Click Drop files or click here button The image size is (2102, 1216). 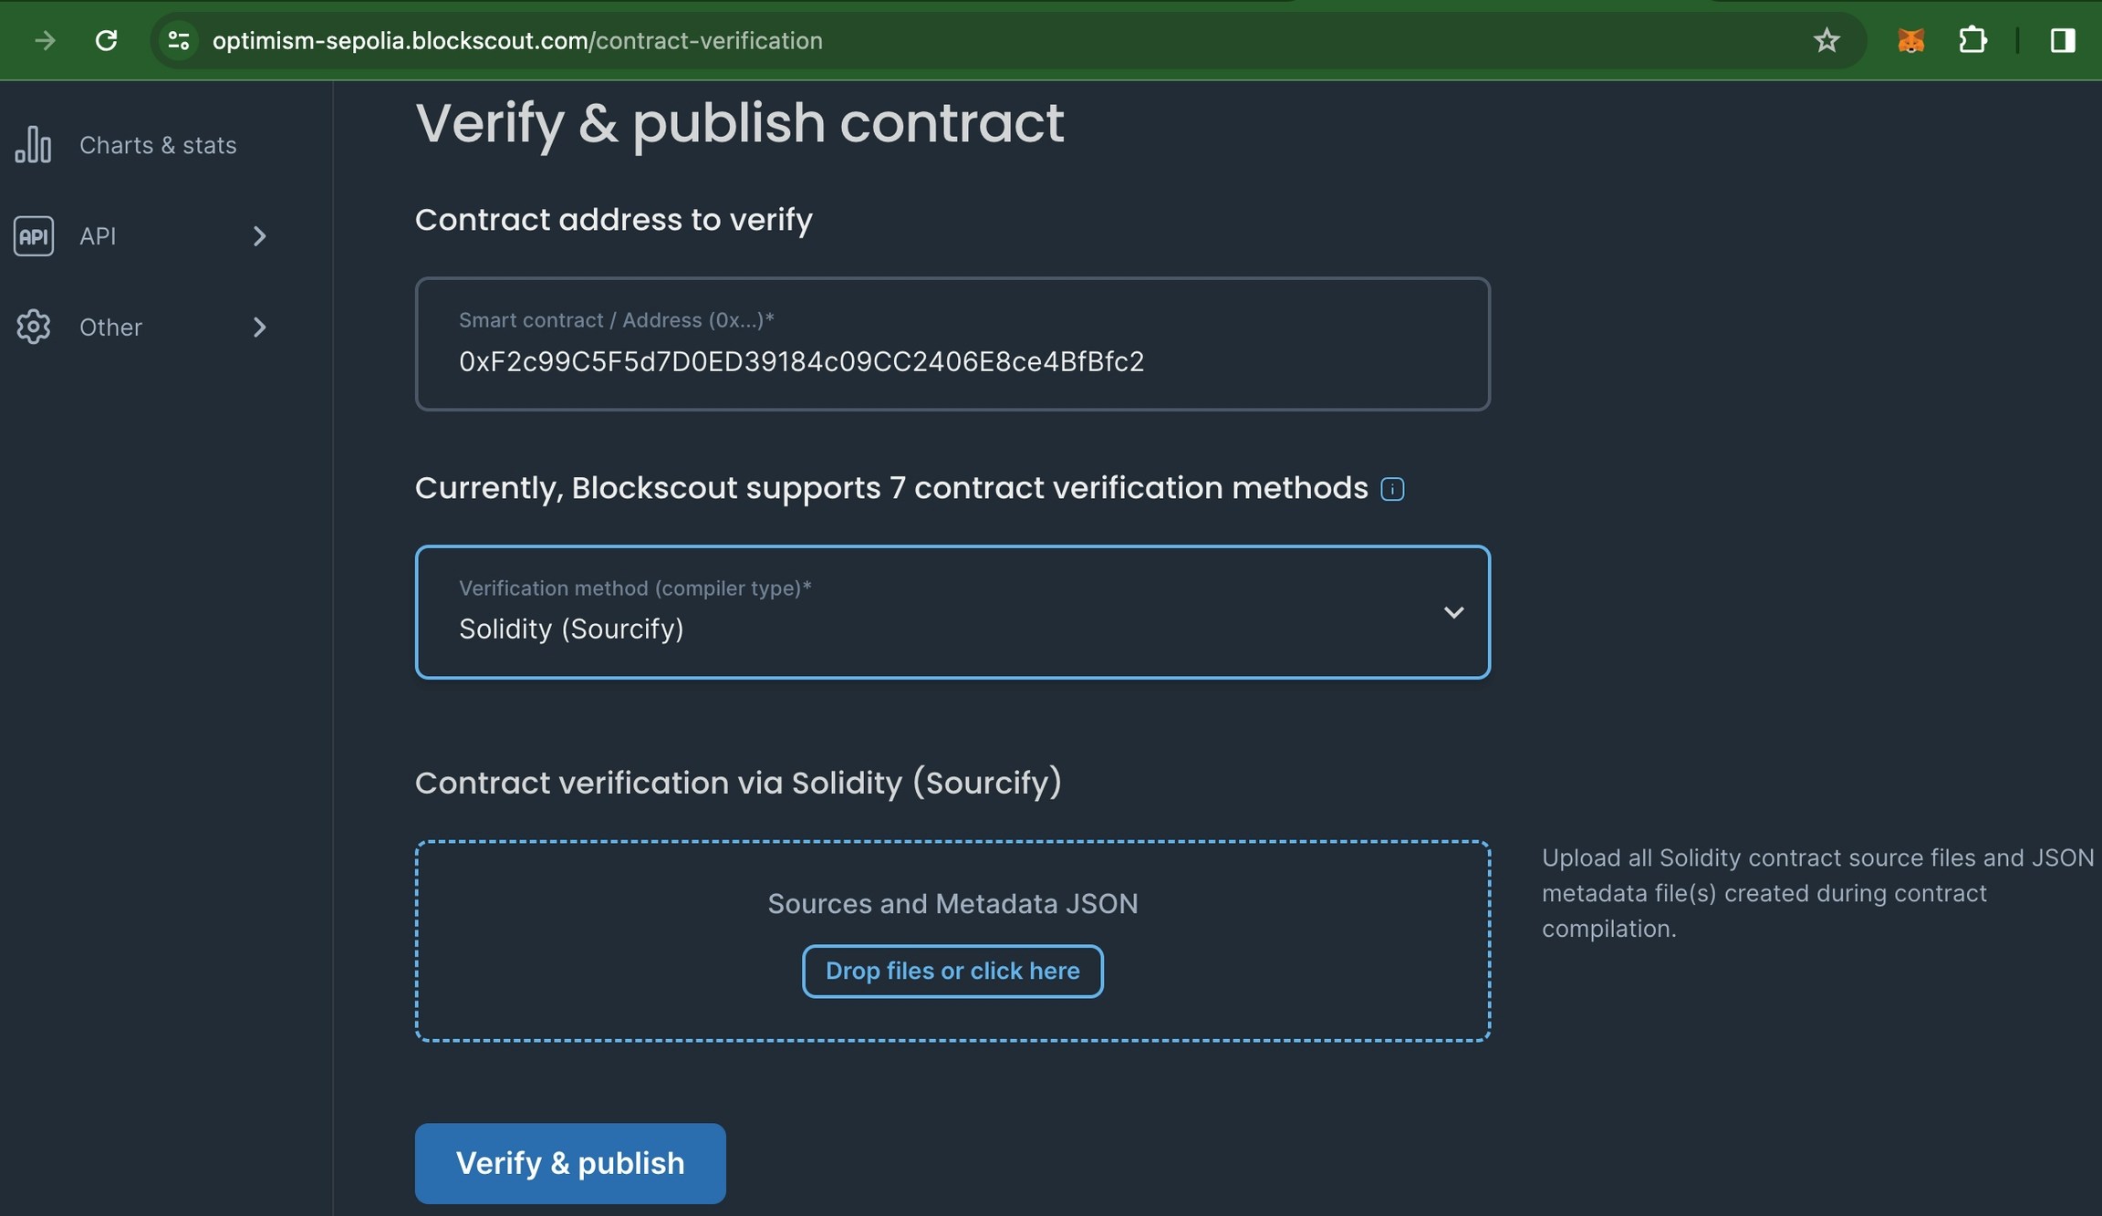[x=952, y=972]
